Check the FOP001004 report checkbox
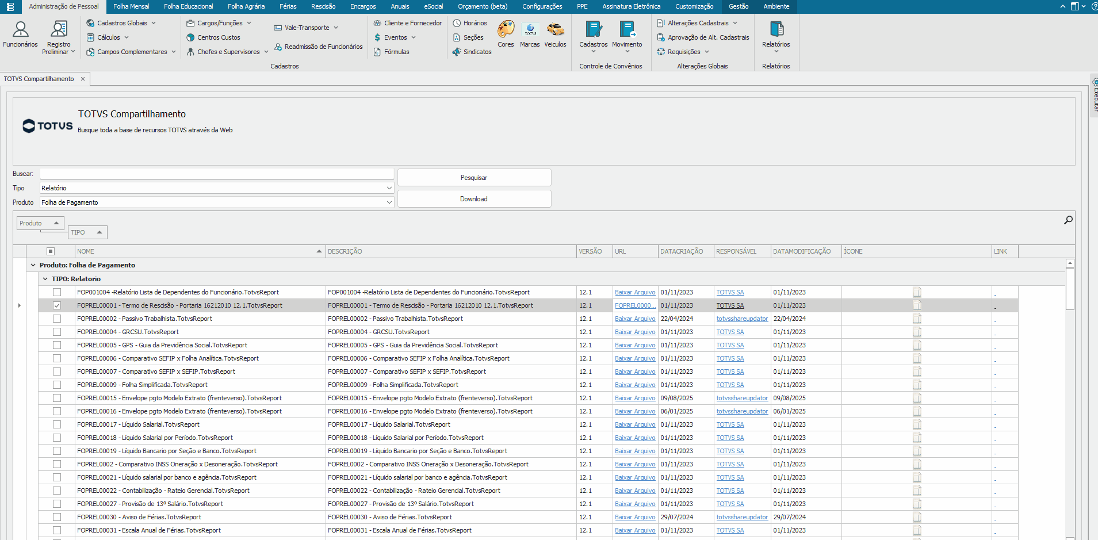The height and width of the screenshot is (540, 1098). point(57,292)
